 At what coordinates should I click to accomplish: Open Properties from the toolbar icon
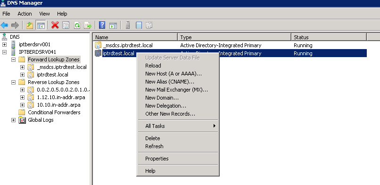tap(66, 25)
